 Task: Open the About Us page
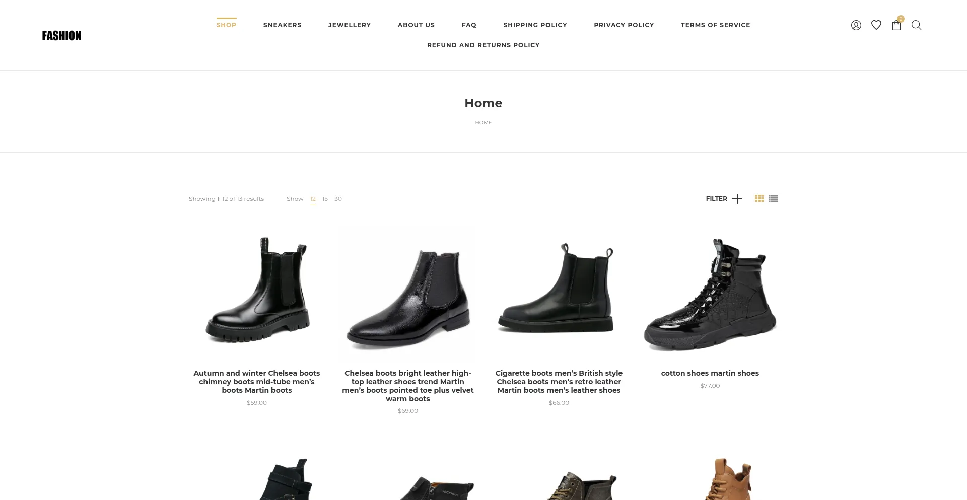(416, 25)
